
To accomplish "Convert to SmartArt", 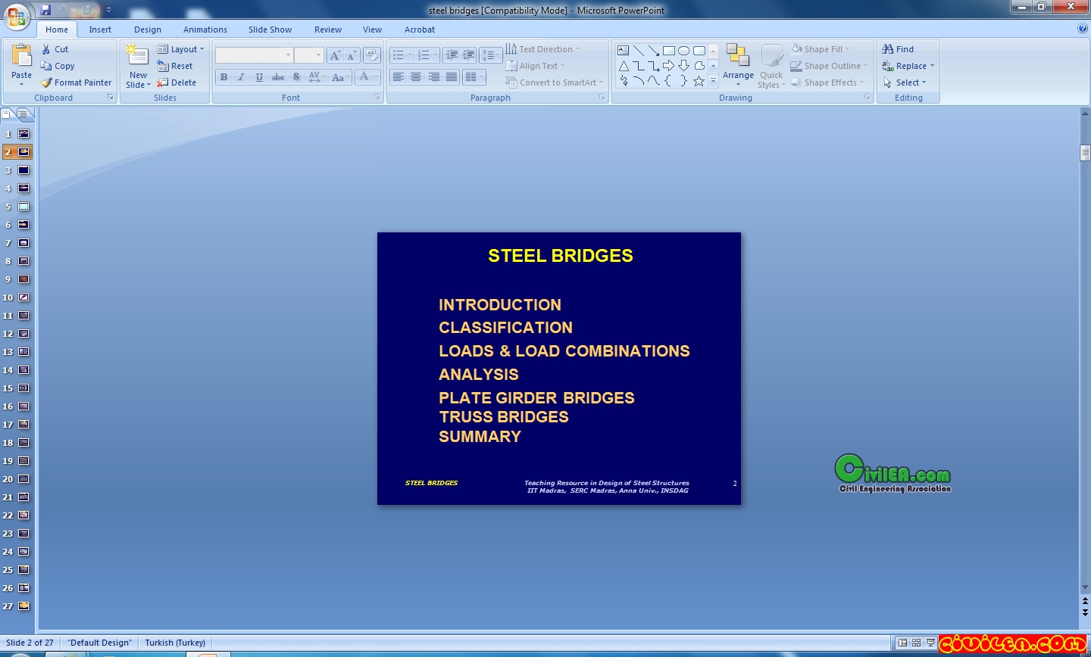I will [x=555, y=83].
